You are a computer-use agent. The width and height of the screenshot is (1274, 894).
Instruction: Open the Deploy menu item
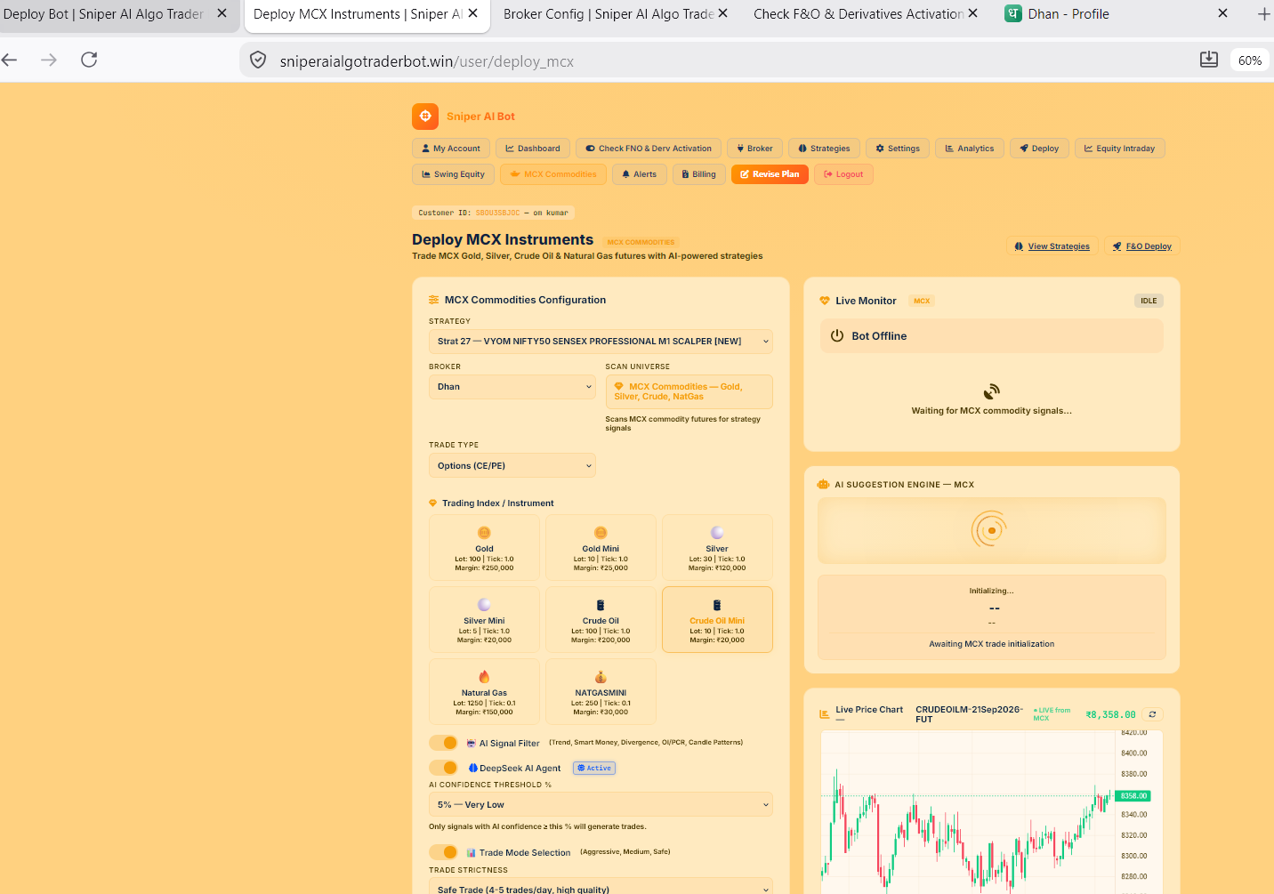1039,149
